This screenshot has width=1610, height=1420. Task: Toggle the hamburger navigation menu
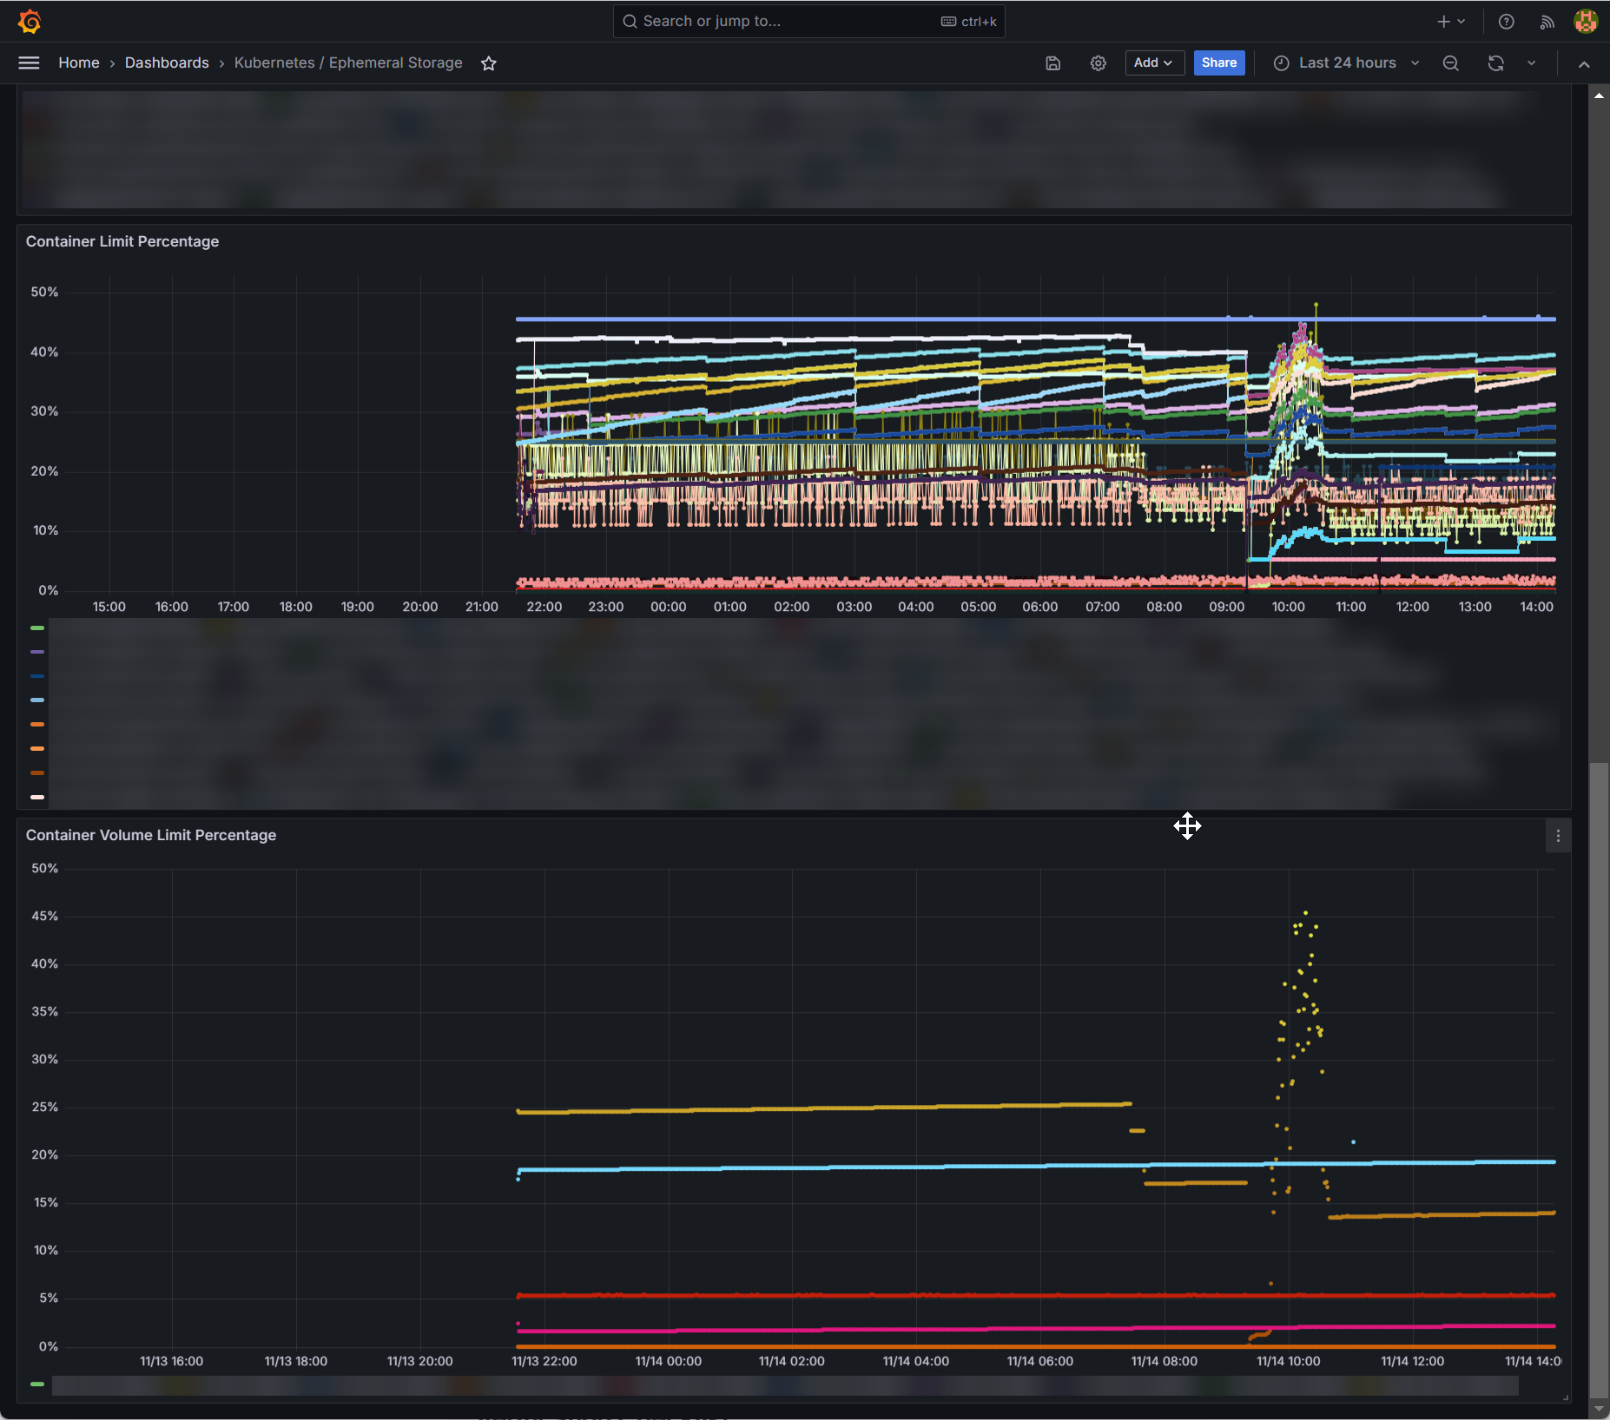point(29,62)
